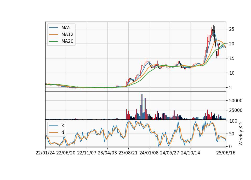Image resolution: width=251 pixels, height=180 pixels.
Task: Click the MA5 legend label
Action: click(66, 28)
